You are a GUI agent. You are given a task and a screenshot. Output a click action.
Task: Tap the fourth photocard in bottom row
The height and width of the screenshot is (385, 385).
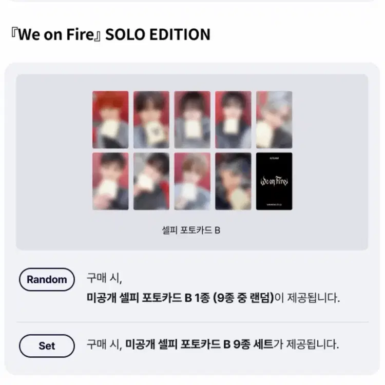pyautogui.click(x=233, y=181)
